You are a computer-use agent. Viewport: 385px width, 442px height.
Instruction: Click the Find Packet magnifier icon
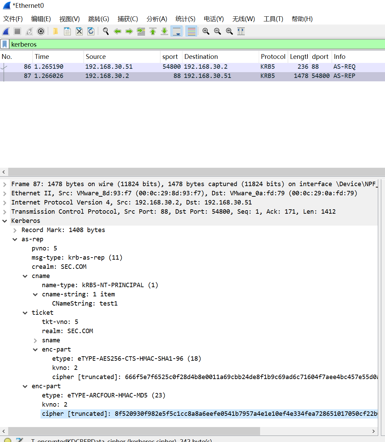coord(106,32)
